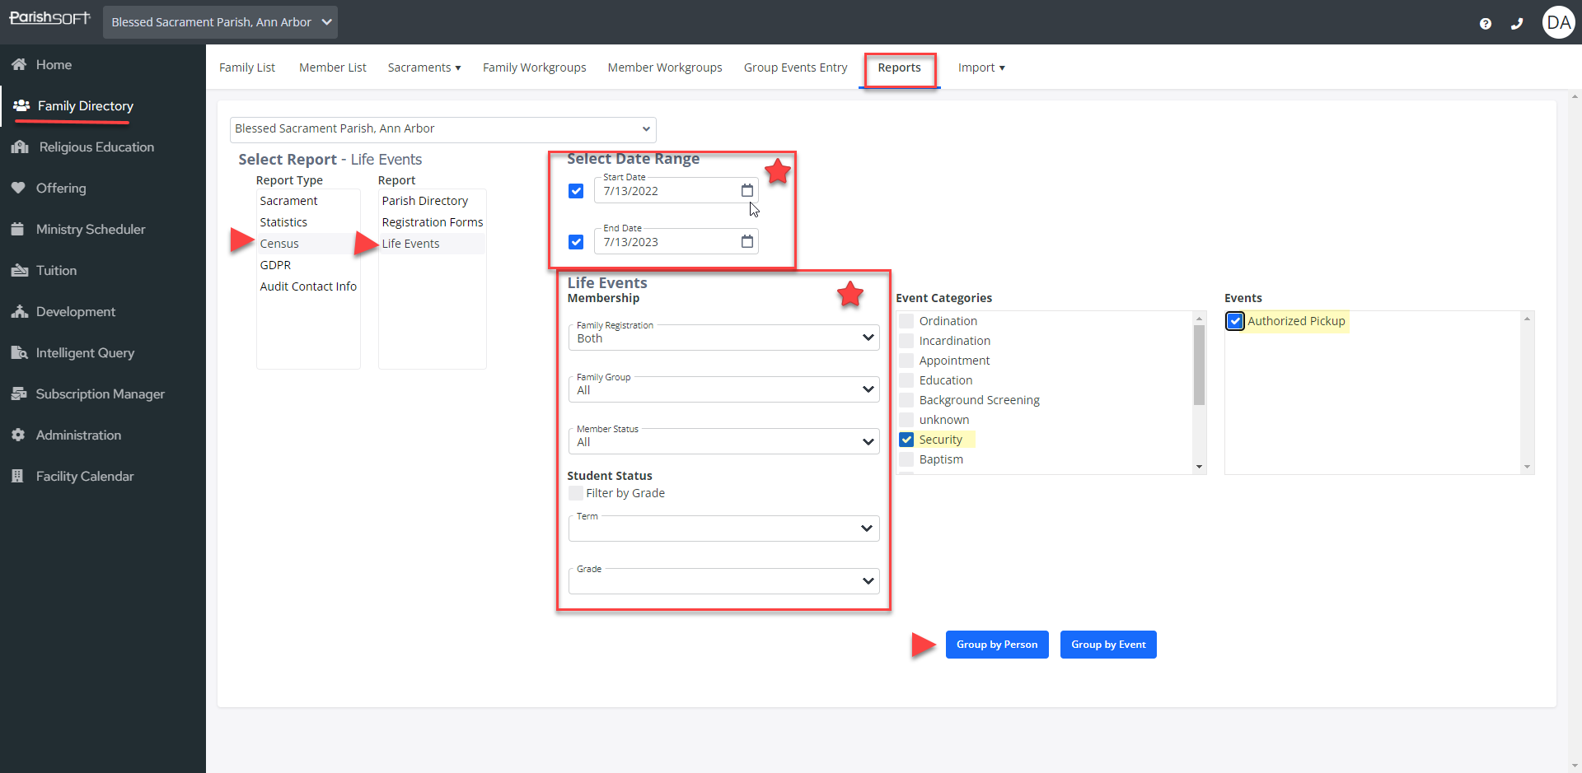
Task: Choose the Registration Forms report
Action: 432,222
